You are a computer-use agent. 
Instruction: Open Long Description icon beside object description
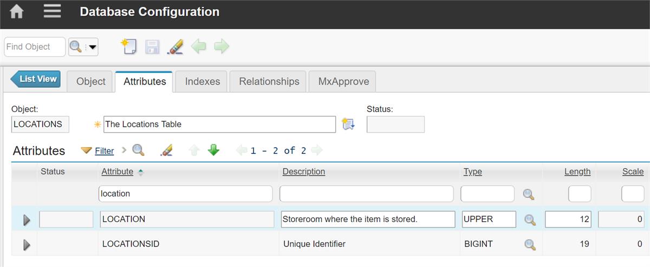point(348,124)
